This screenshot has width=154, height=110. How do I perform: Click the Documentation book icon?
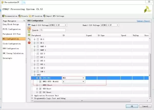(3, 16)
